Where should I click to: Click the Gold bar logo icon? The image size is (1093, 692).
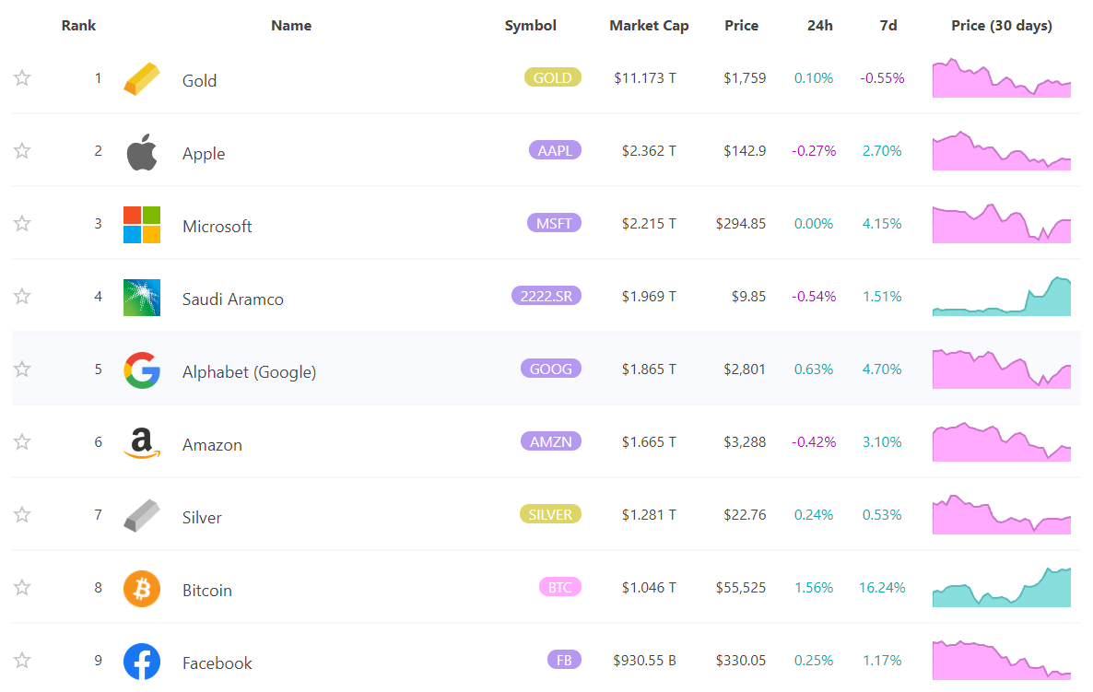[142, 78]
